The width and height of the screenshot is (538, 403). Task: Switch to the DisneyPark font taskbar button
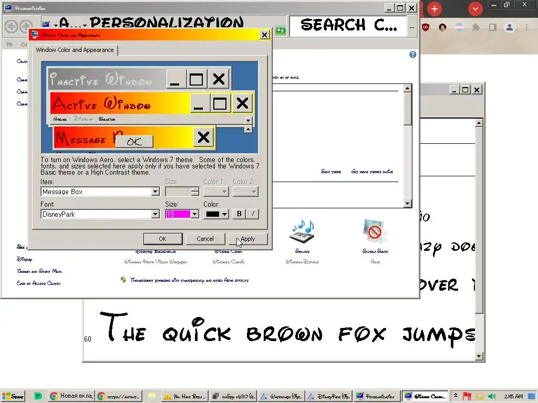point(329,396)
